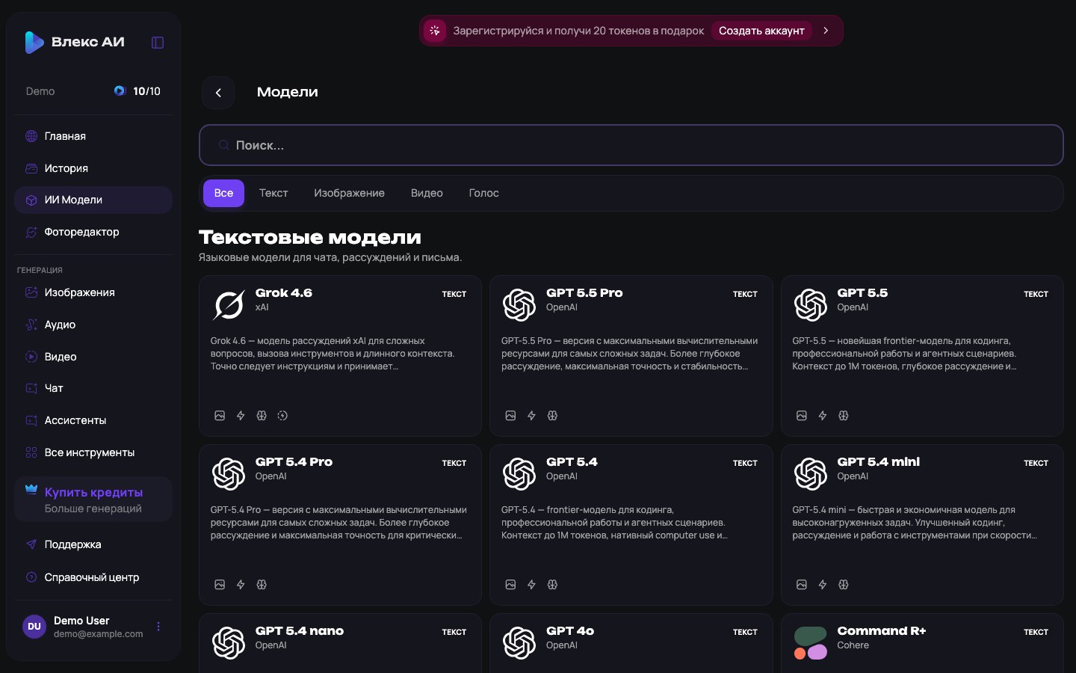Click the Видео play icon in the sidebar
The height and width of the screenshot is (673, 1076).
pyautogui.click(x=31, y=357)
